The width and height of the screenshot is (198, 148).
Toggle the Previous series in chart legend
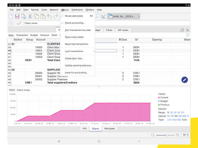coord(164,105)
